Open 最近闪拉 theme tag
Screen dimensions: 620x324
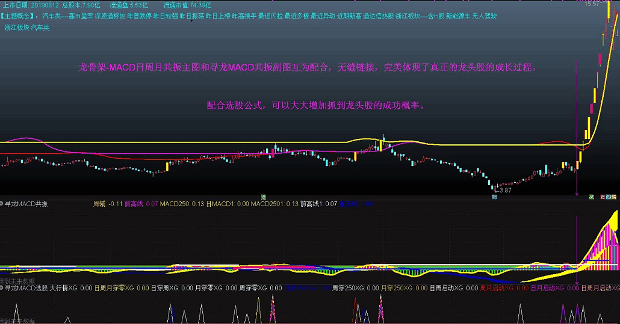coord(270,16)
